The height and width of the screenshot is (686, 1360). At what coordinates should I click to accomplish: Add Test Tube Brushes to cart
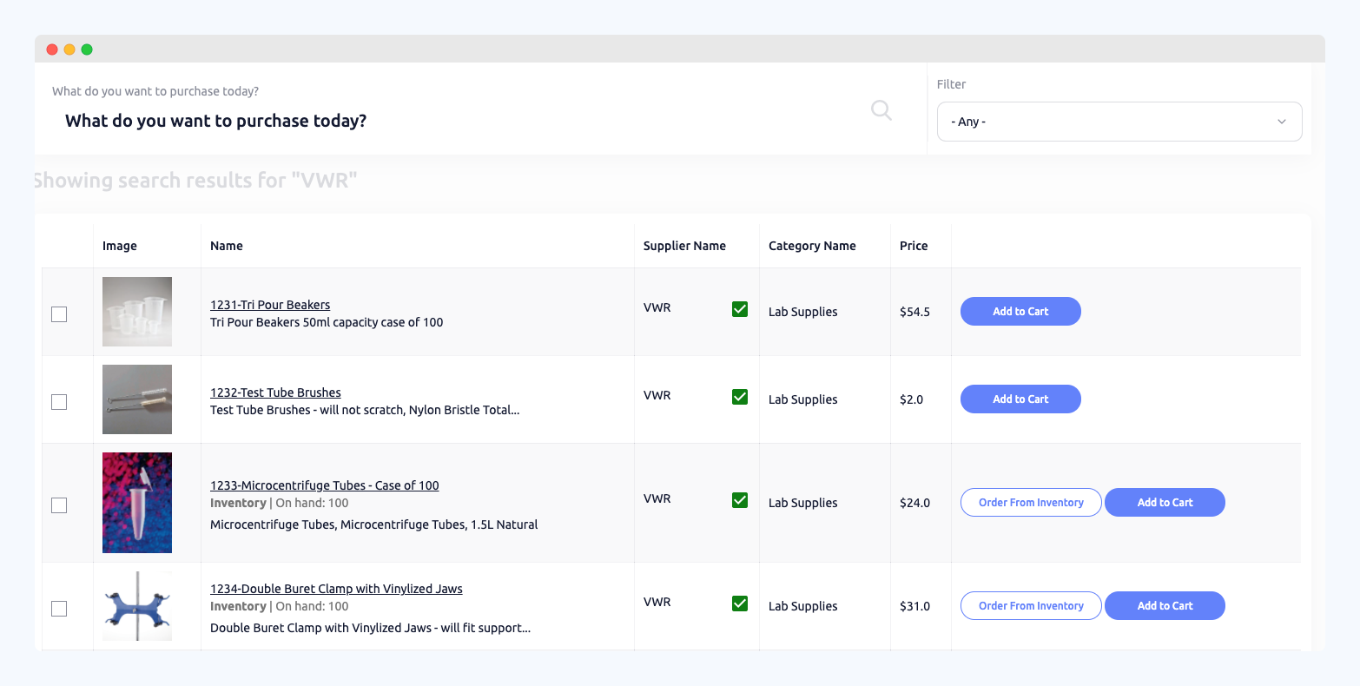pos(1020,399)
